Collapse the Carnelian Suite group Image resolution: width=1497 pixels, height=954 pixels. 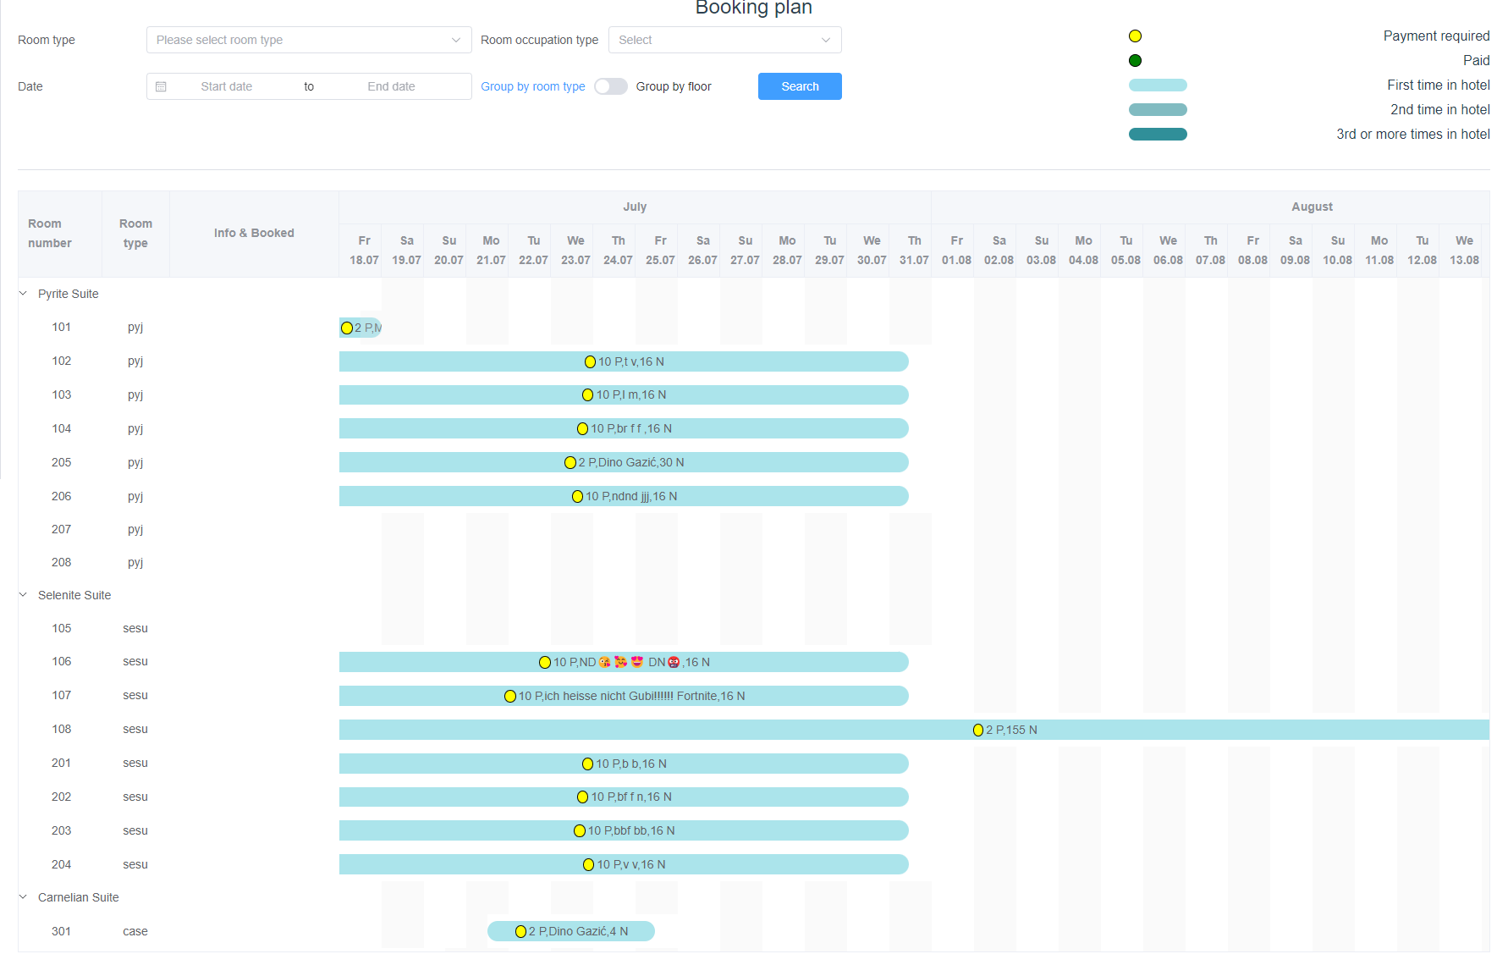coord(24,897)
